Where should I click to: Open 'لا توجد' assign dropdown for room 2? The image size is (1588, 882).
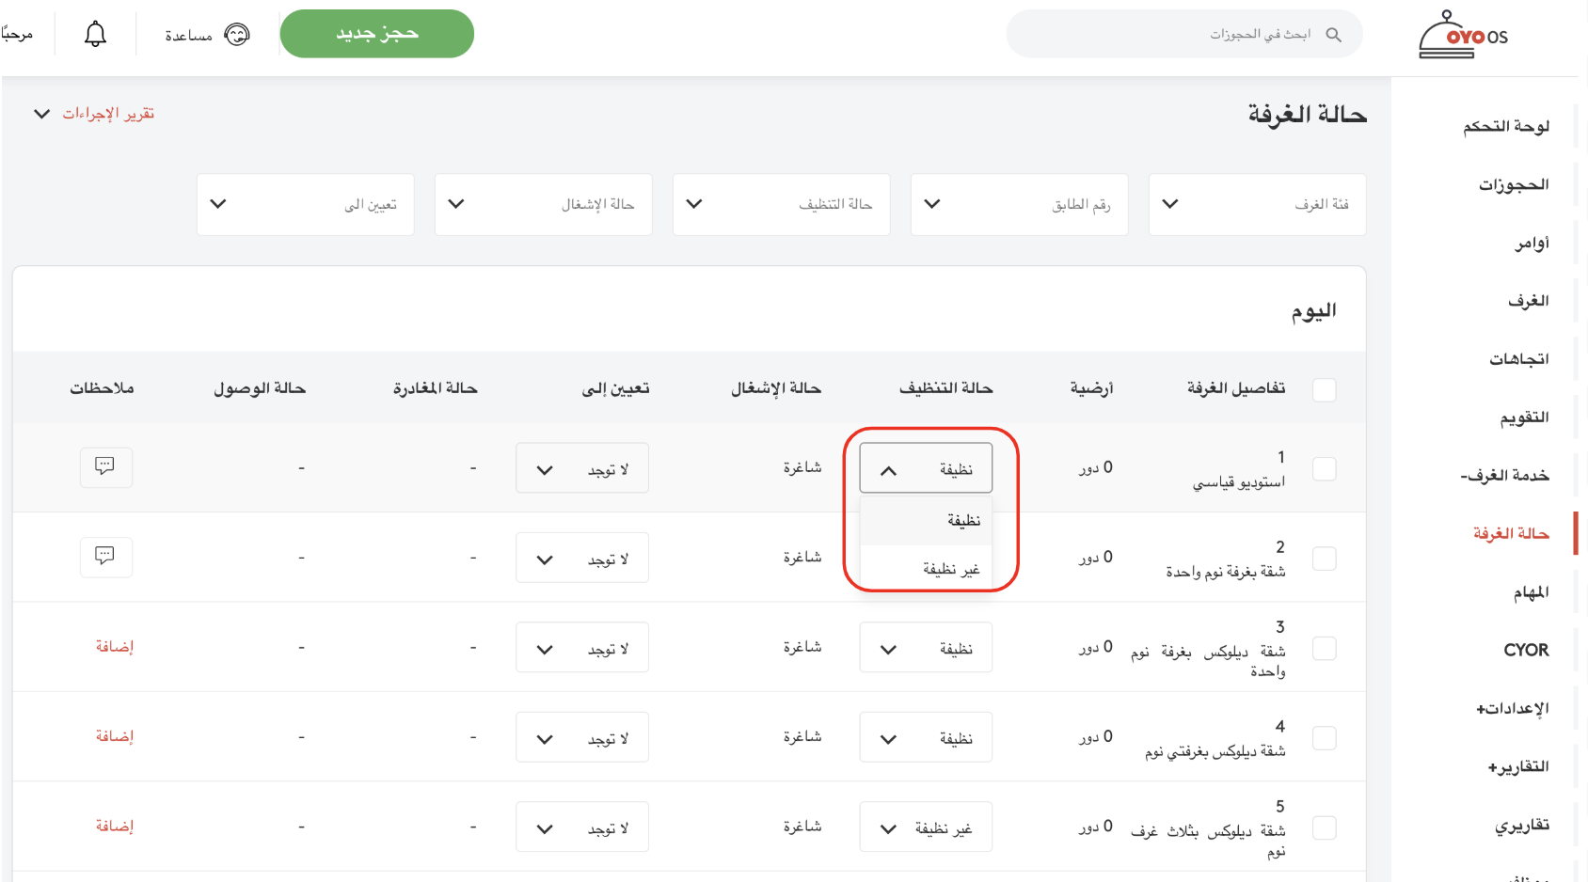[582, 559]
